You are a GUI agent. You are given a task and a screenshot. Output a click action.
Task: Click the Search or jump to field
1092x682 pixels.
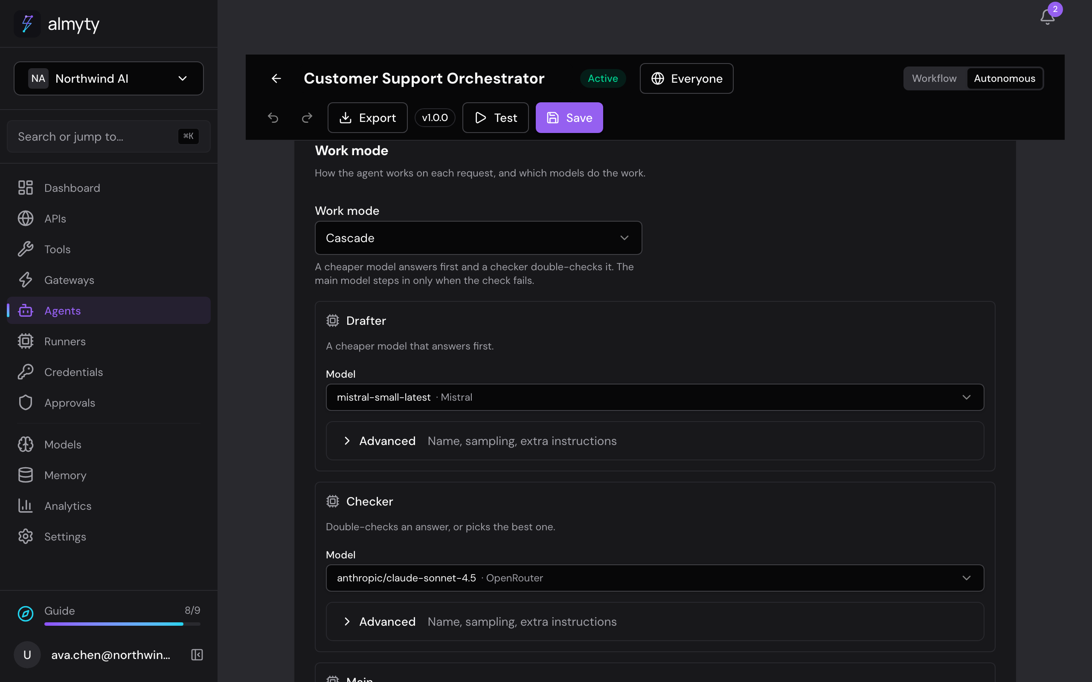click(x=109, y=136)
